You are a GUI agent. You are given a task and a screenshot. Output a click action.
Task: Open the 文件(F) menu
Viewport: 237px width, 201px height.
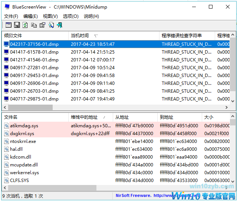click(11, 16)
